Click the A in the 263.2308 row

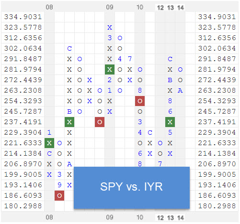[180, 91]
